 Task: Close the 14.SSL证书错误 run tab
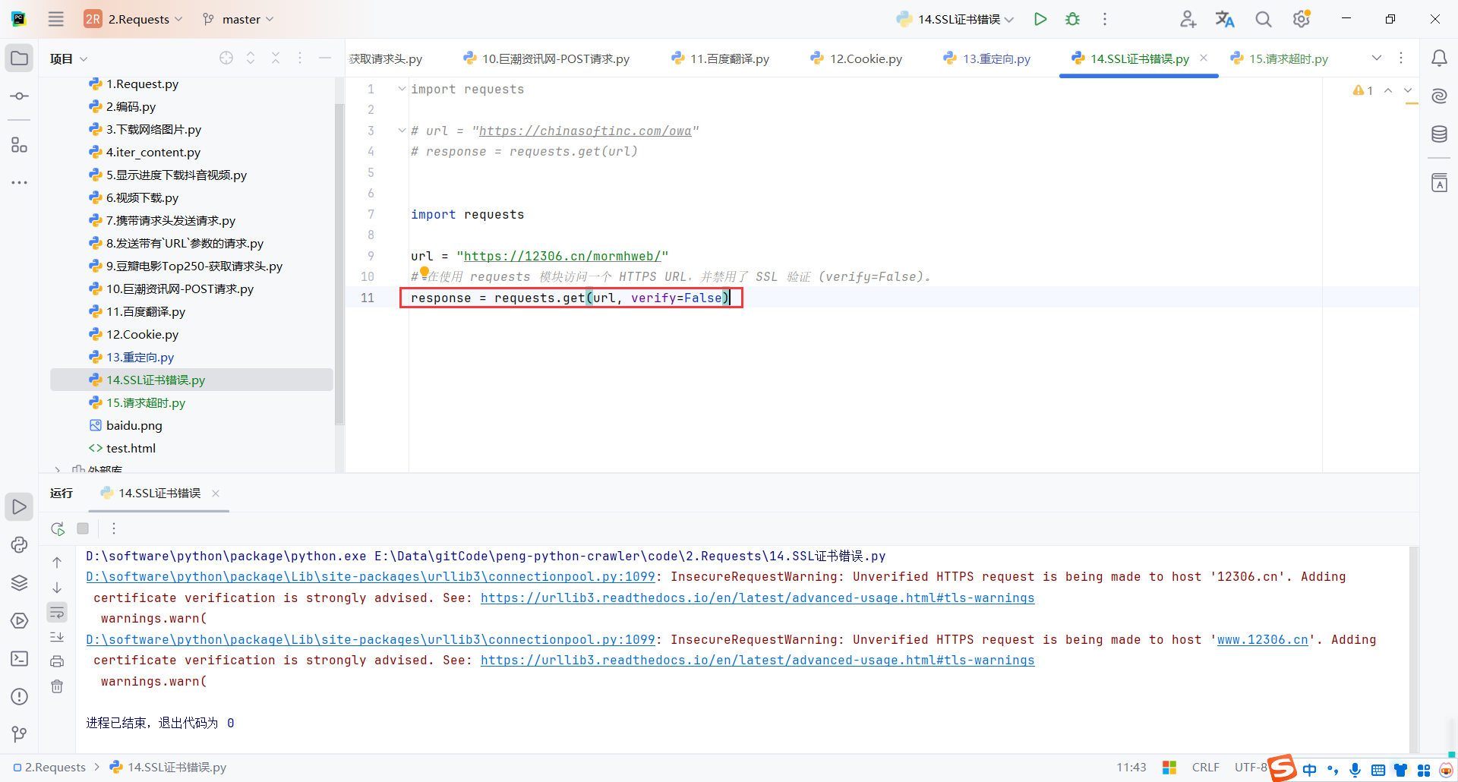[216, 493]
